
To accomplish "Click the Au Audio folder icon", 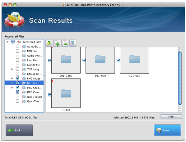I will [x=24, y=47].
